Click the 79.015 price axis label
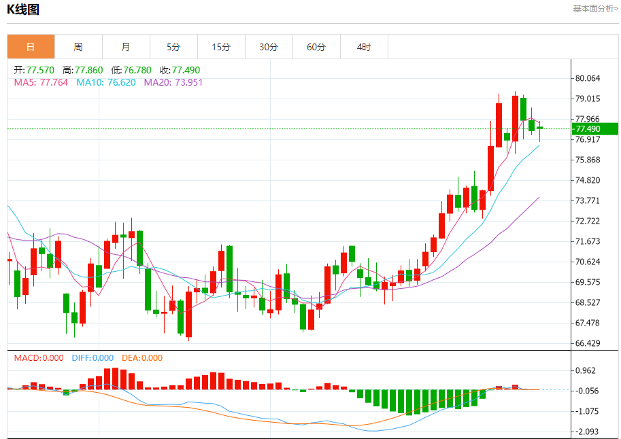The height and width of the screenshot is (439, 621). (588, 99)
